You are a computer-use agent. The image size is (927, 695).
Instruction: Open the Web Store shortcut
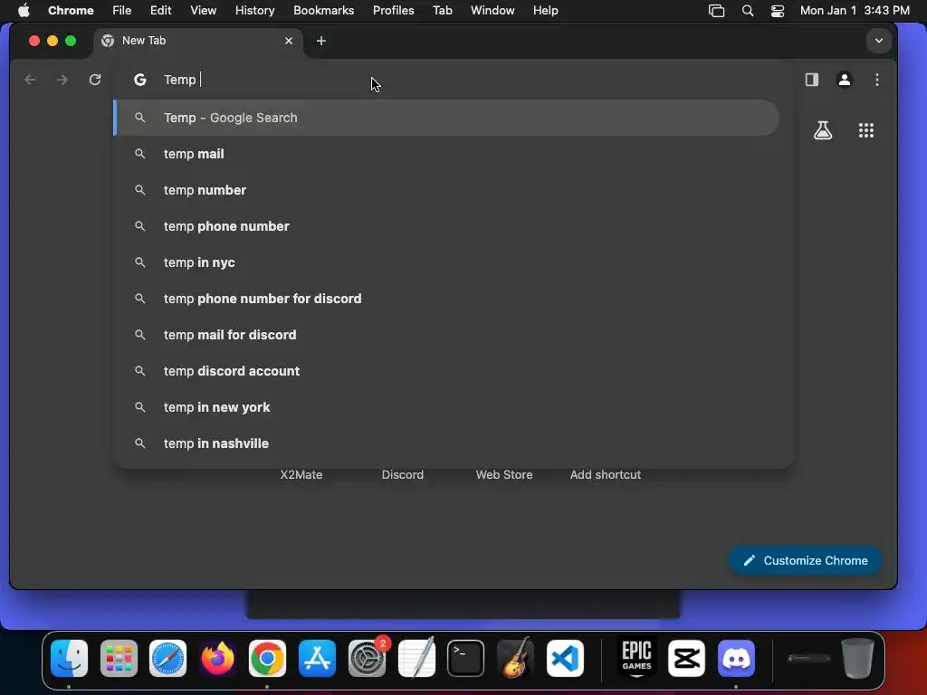504,474
